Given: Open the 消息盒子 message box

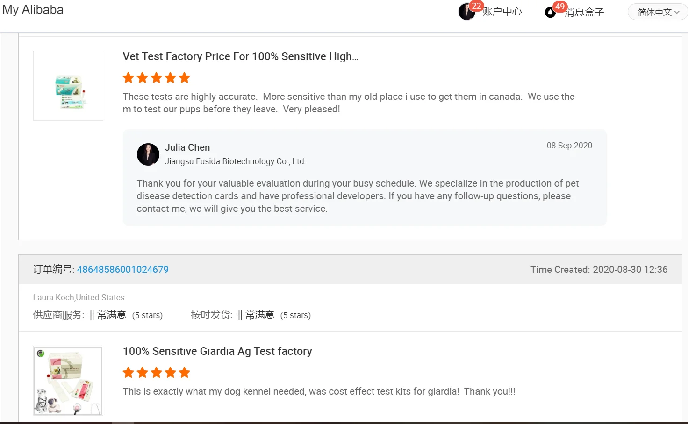Looking at the screenshot, I should tap(584, 13).
